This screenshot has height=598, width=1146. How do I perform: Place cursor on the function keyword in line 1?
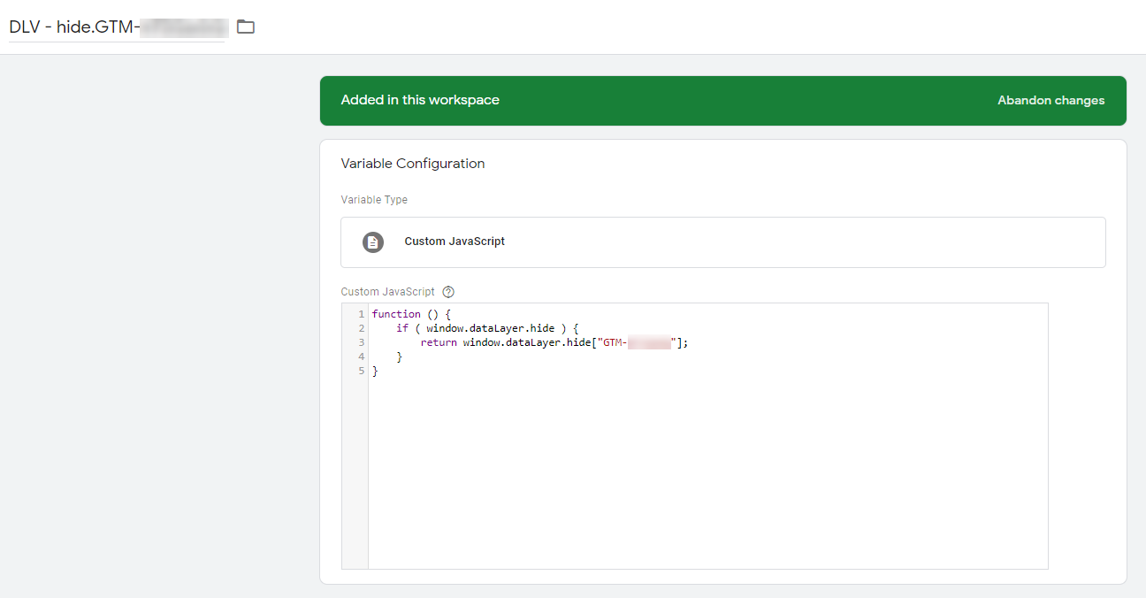point(396,314)
